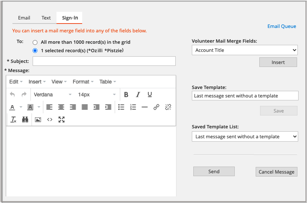The height and width of the screenshot is (203, 307).
Task: Toggle bold formatting in the editor
Action: point(126,95)
